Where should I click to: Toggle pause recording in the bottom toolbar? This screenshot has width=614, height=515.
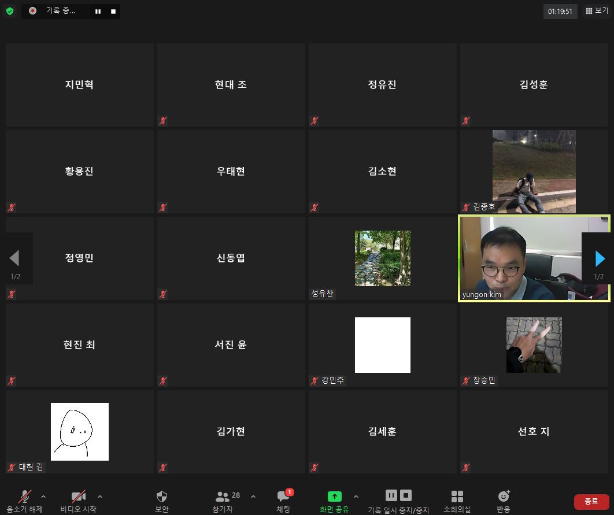coord(391,495)
